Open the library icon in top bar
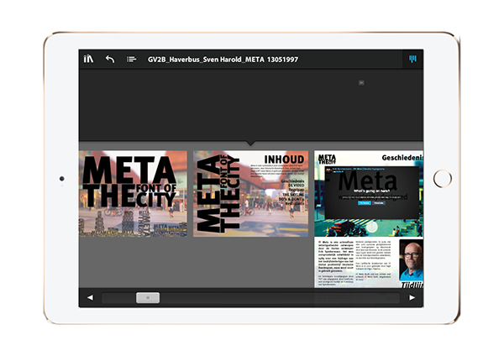This screenshot has height=356, width=504. point(88,59)
